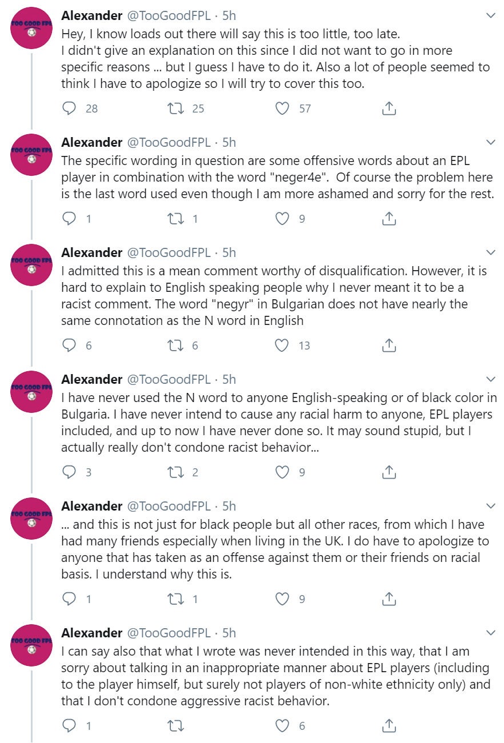Expand the menu on the 'mean comment' tweet
This screenshot has width=504, height=743.
pos(490,252)
